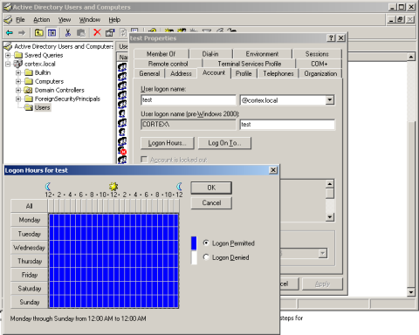
Task: Click the sun noon icon in Logon Hours
Action: coord(113,186)
